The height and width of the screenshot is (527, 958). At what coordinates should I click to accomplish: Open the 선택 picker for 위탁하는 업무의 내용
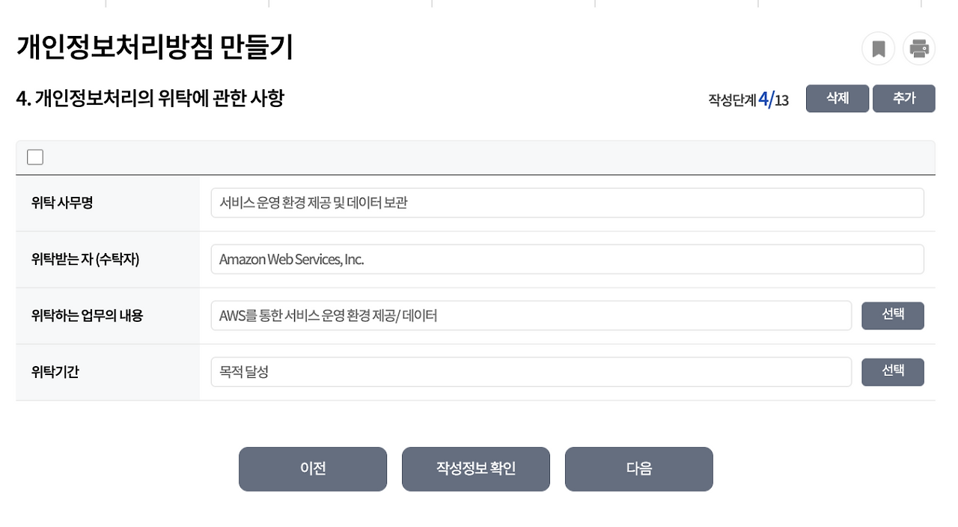tap(893, 315)
